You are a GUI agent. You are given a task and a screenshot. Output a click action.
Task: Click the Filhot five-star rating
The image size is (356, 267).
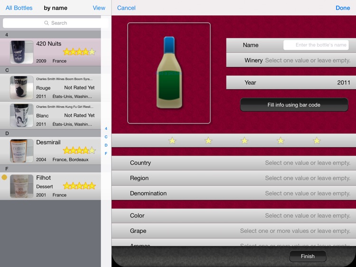79,186
